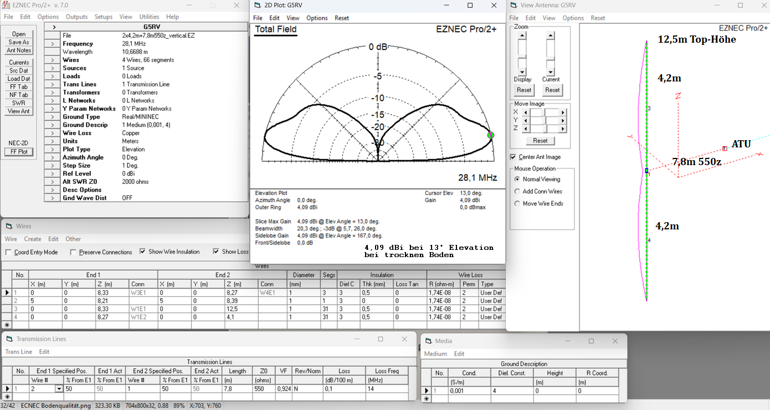Click the View Ant button
This screenshot has width=770, height=410.
point(19,111)
